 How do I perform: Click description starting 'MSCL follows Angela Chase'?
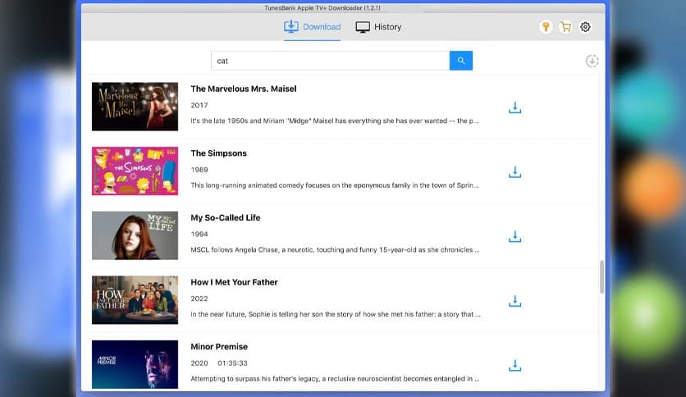(x=335, y=250)
